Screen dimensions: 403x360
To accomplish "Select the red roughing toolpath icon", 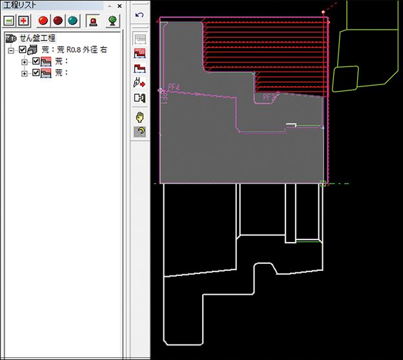I will coord(139,53).
